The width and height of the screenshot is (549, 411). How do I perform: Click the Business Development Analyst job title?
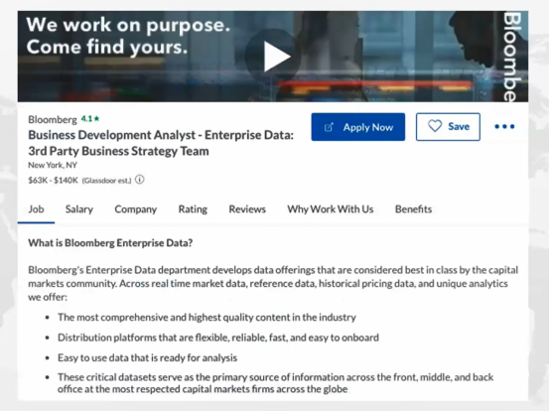(161, 143)
